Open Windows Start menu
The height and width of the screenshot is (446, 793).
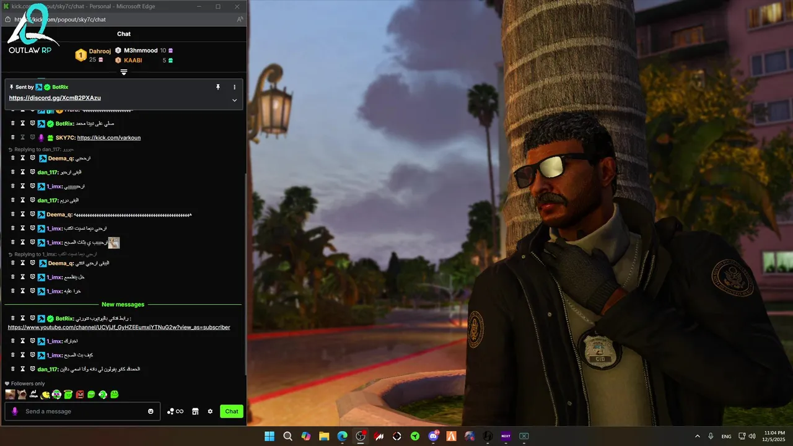click(269, 436)
